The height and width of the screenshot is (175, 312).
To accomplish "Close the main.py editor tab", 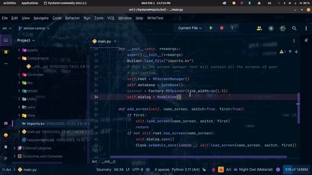I will tap(115, 41).
